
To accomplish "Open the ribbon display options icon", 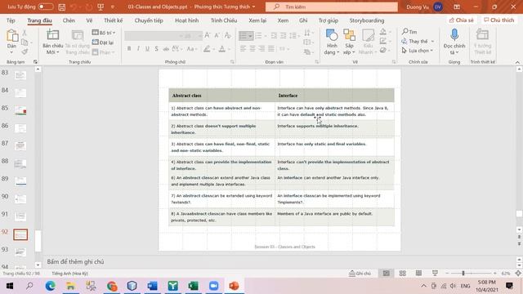I will (x=457, y=7).
